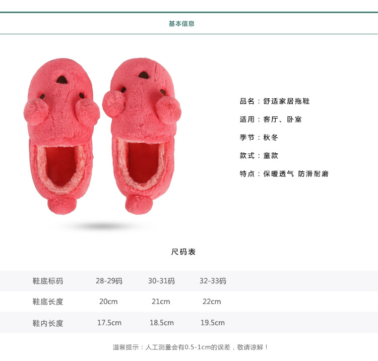Click the 20cm sole length value

click(108, 302)
